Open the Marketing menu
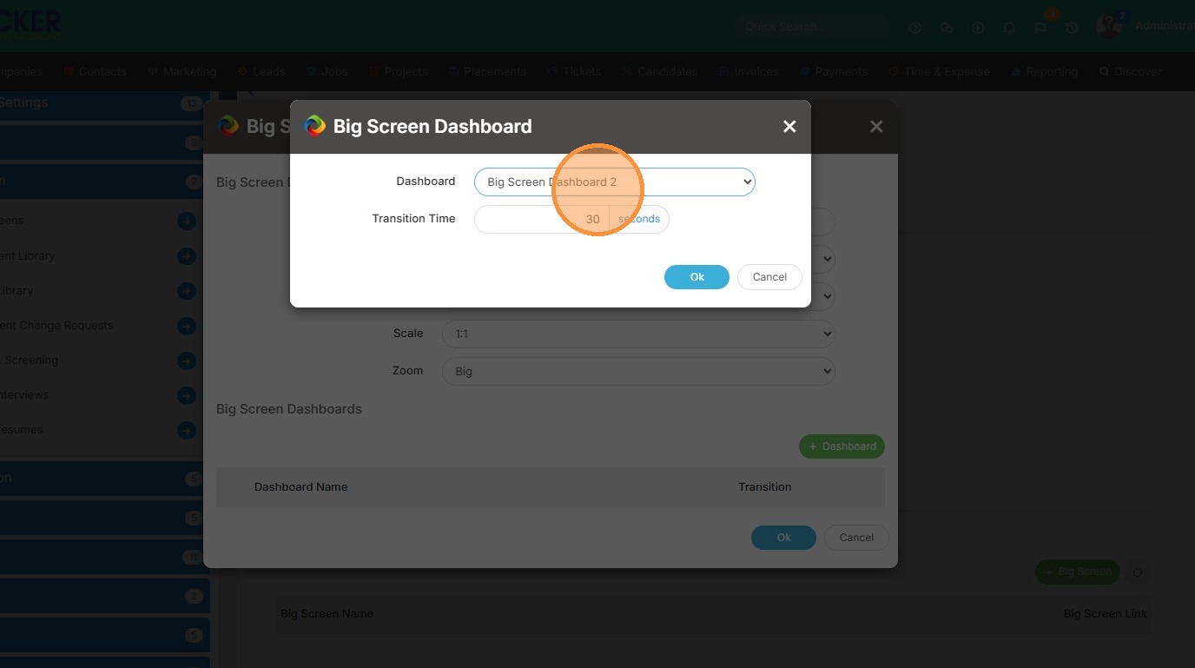The width and height of the screenshot is (1195, 668). (182, 71)
